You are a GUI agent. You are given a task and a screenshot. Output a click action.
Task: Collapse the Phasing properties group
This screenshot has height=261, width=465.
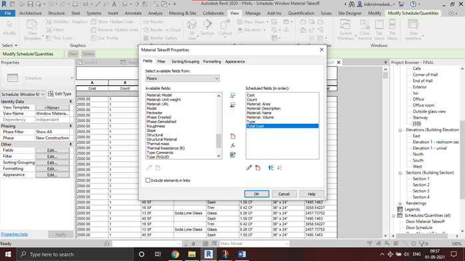coord(71,126)
